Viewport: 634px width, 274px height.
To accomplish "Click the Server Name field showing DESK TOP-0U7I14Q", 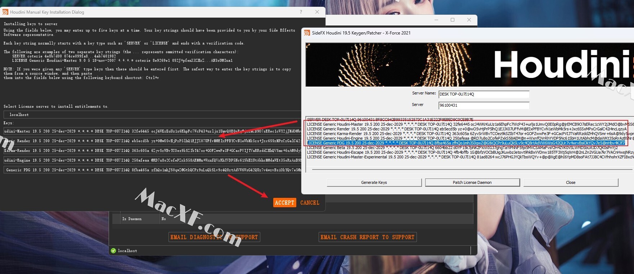I will (484, 94).
